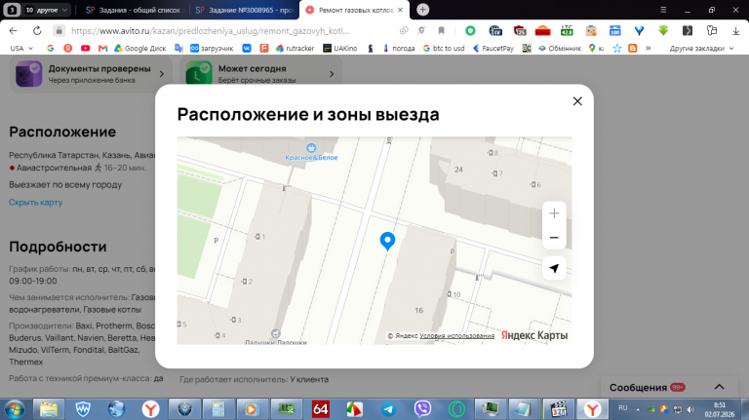
Task: Open the VK bookmark icon
Action: tap(247, 48)
